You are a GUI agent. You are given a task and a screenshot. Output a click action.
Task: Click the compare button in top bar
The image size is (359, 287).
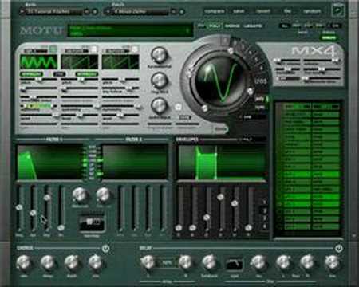click(x=215, y=11)
